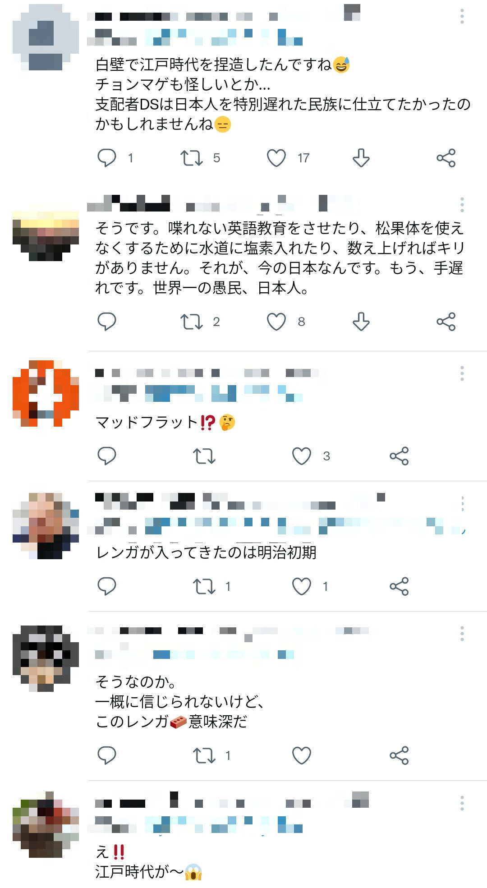
Task: Open the え‼江戸時代が〜 tweet text
Action: pyautogui.click(x=149, y=862)
